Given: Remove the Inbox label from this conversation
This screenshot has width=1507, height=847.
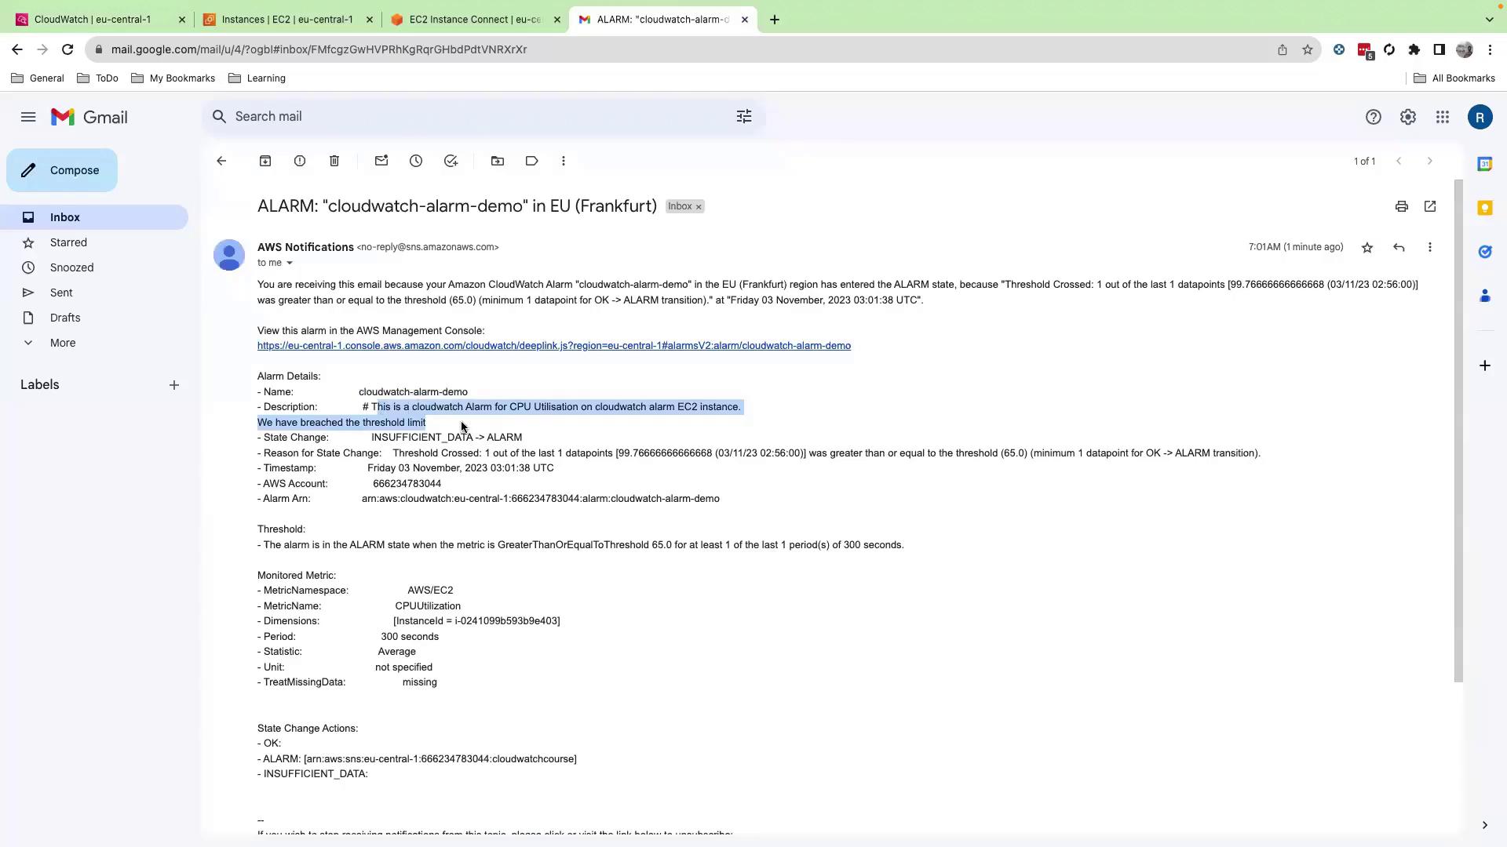Looking at the screenshot, I should (x=699, y=207).
